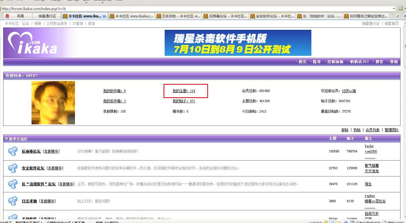The height and width of the screenshot is (223, 406).
Task: Open the 管理团队 link
Action: coord(392,130)
